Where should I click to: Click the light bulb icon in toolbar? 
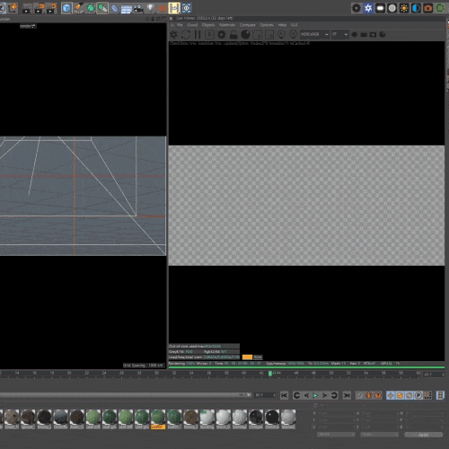(150, 8)
